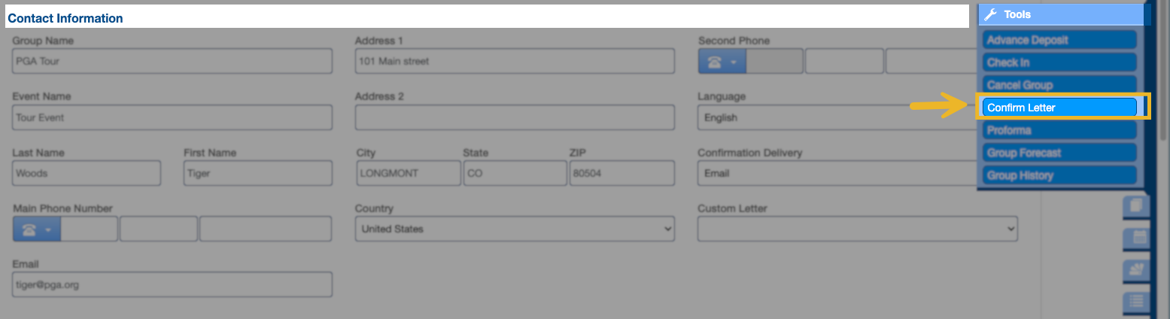This screenshot has height=319, width=1170.
Task: Open the Confirmation Delivery dropdown
Action: pyautogui.click(x=835, y=173)
